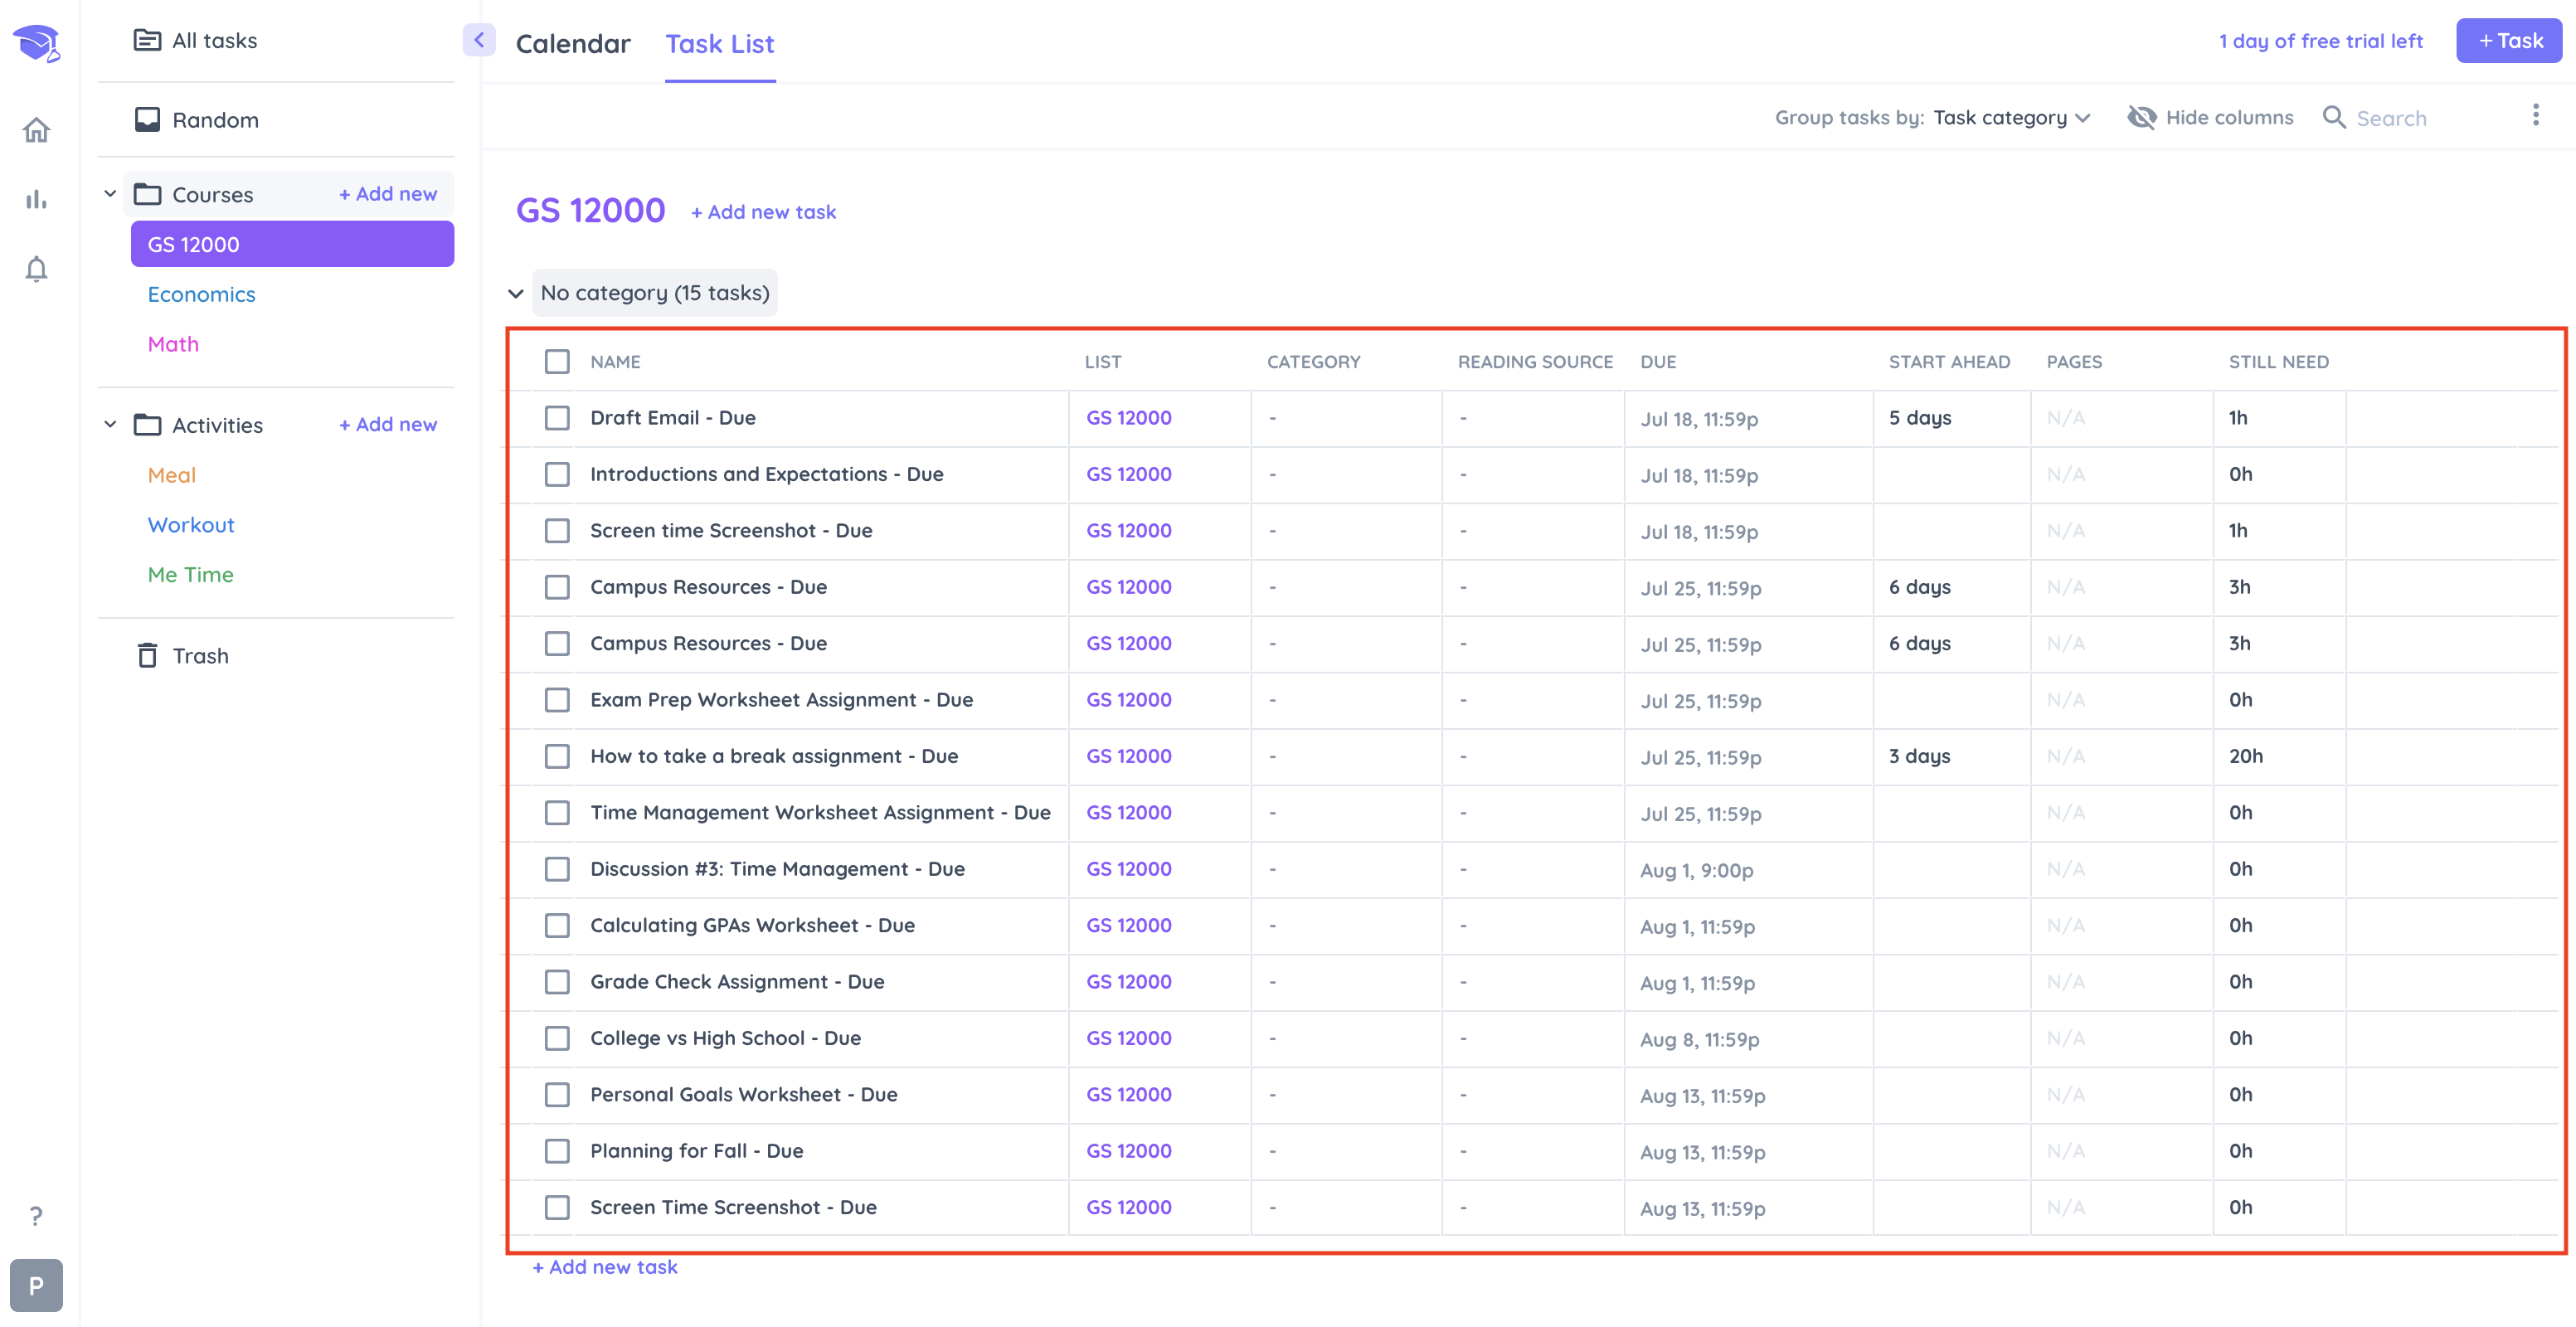Click the 3 days start ahead value
2576x1327 pixels.
point(1920,756)
